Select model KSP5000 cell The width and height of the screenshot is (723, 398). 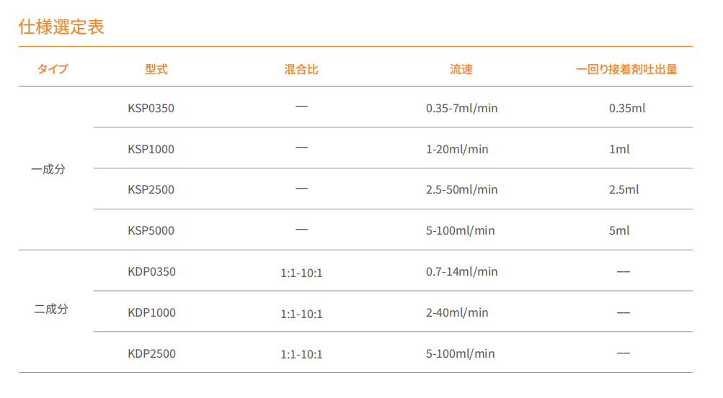pos(151,230)
